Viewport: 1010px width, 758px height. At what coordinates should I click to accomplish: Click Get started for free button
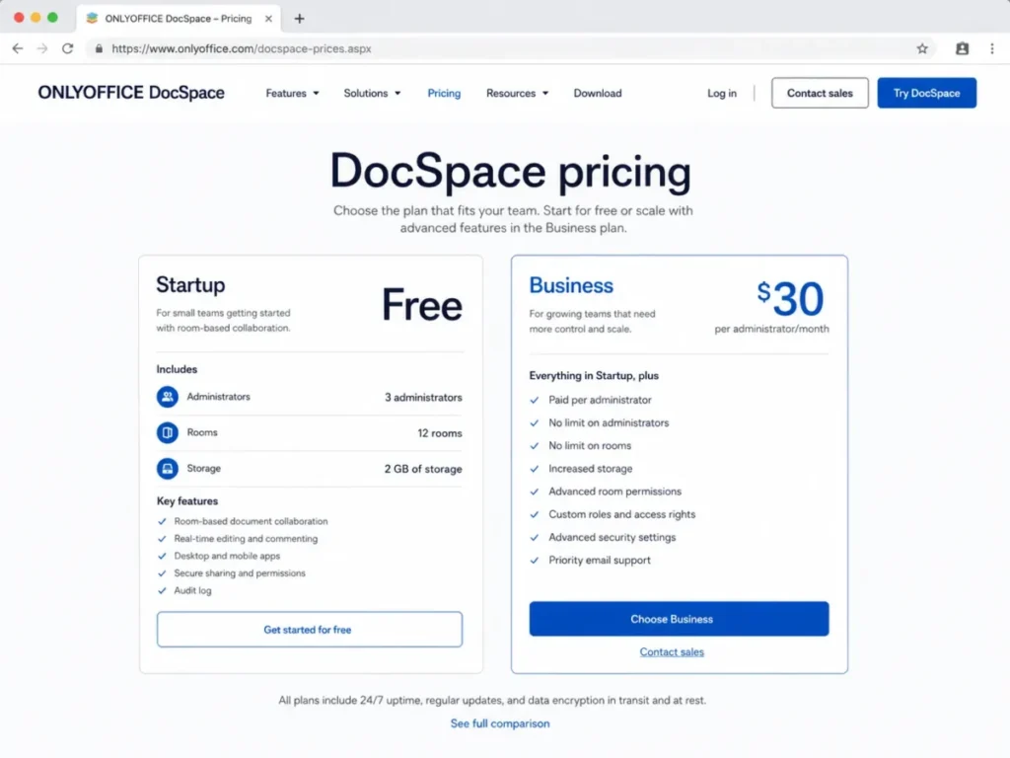pos(309,629)
